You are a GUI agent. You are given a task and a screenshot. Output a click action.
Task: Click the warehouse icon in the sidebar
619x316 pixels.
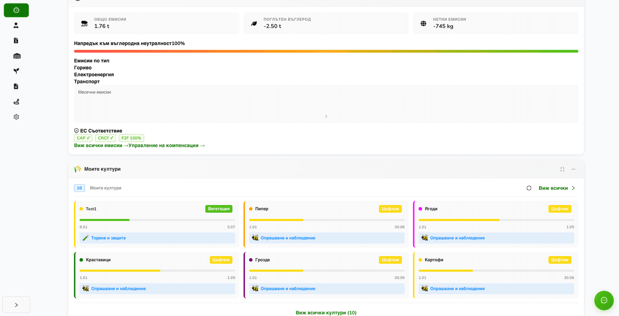click(16, 56)
